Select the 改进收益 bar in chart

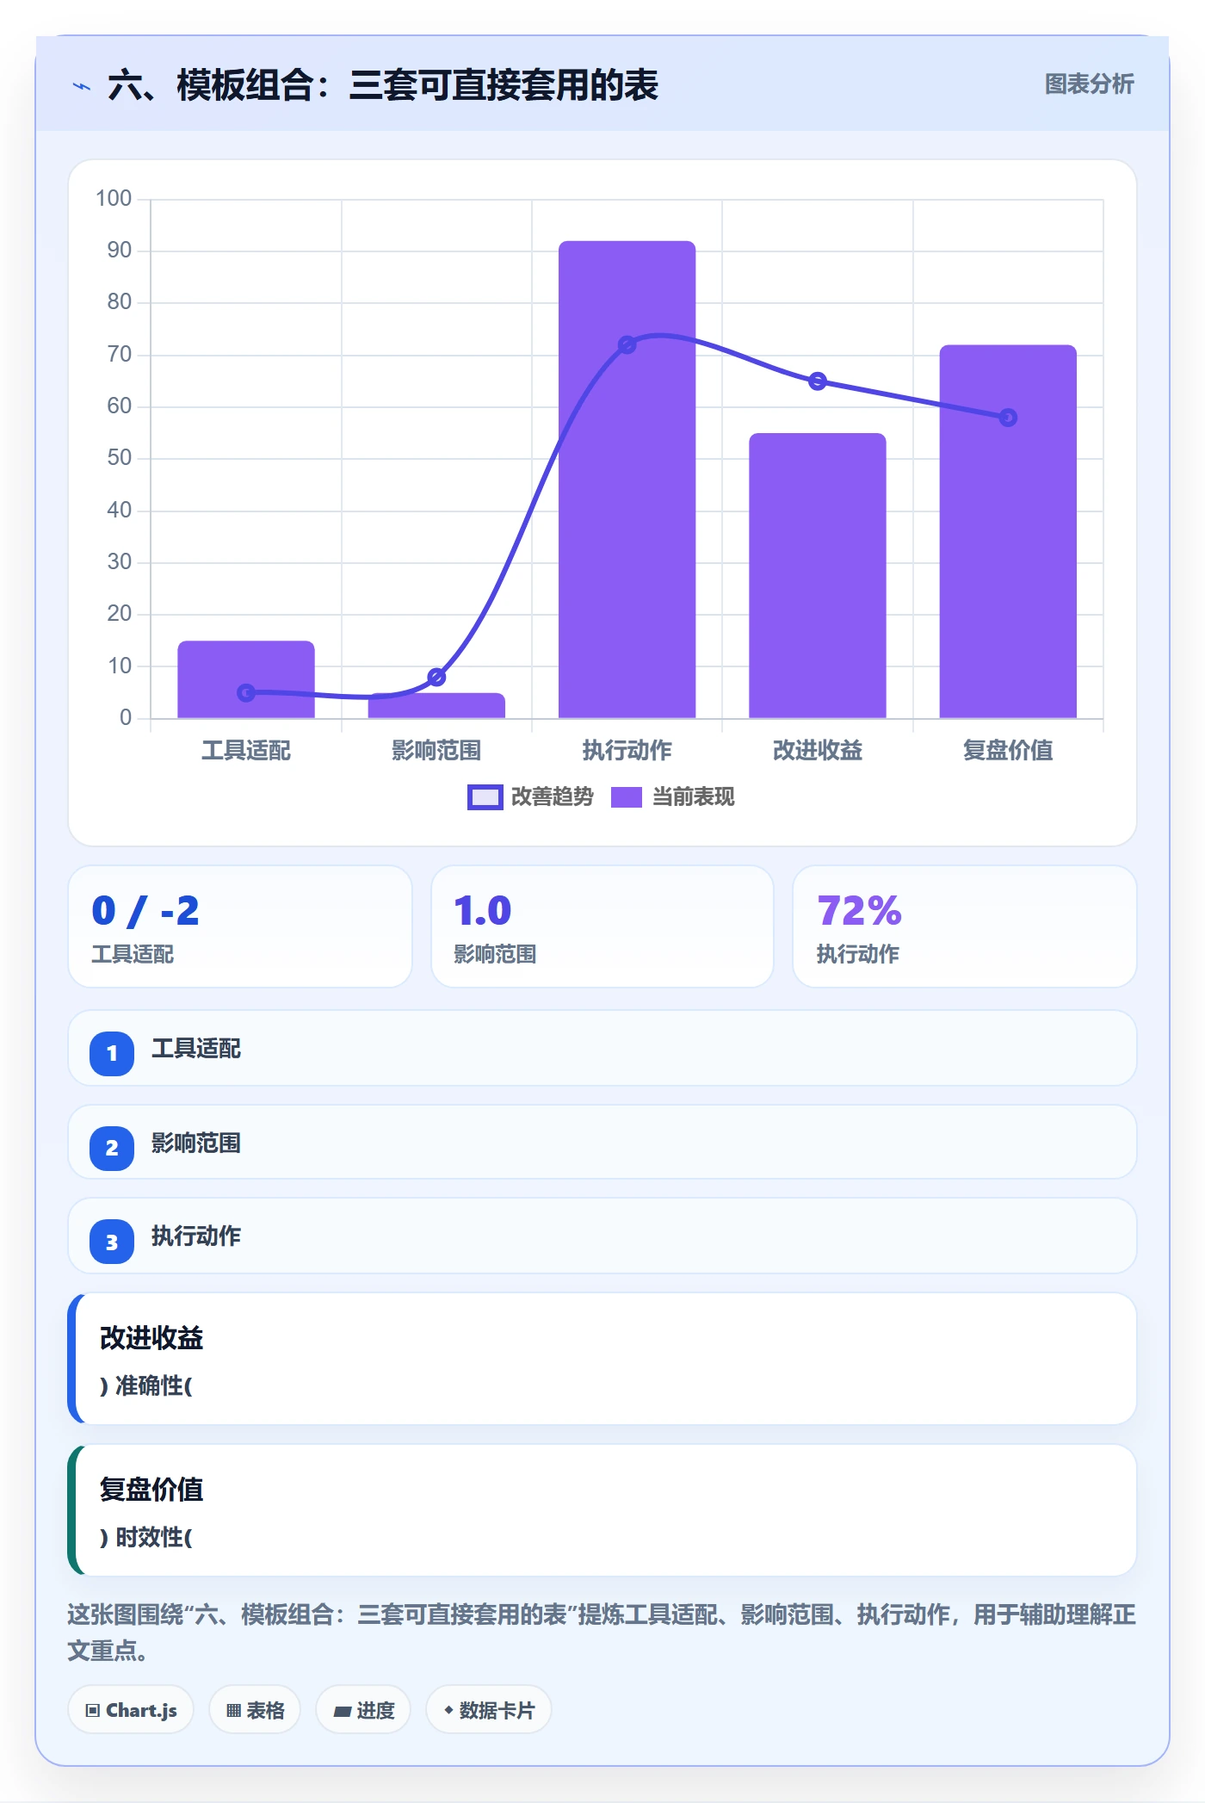(x=817, y=575)
